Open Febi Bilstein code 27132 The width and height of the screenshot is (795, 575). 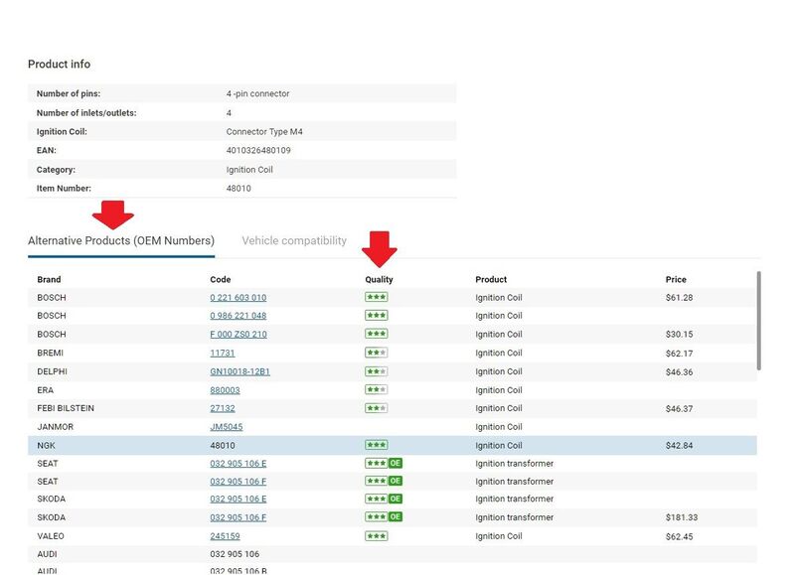(223, 408)
